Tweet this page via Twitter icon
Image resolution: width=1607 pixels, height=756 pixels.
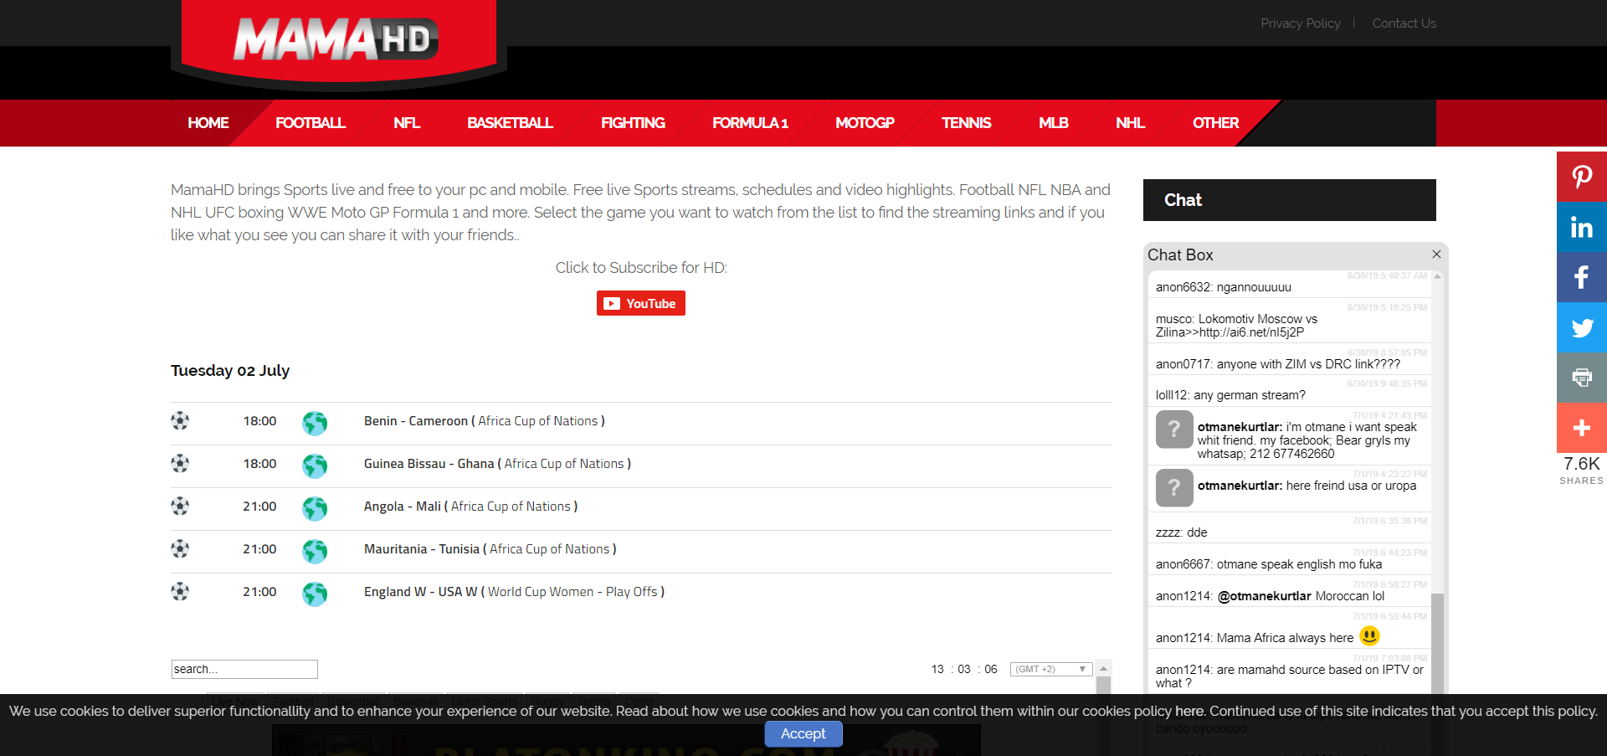coord(1581,327)
